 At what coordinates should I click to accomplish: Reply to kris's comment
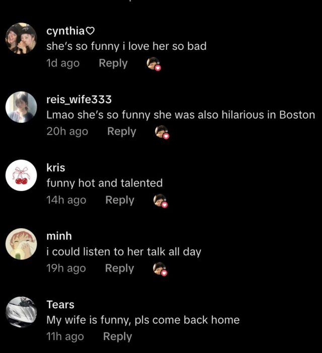click(120, 200)
